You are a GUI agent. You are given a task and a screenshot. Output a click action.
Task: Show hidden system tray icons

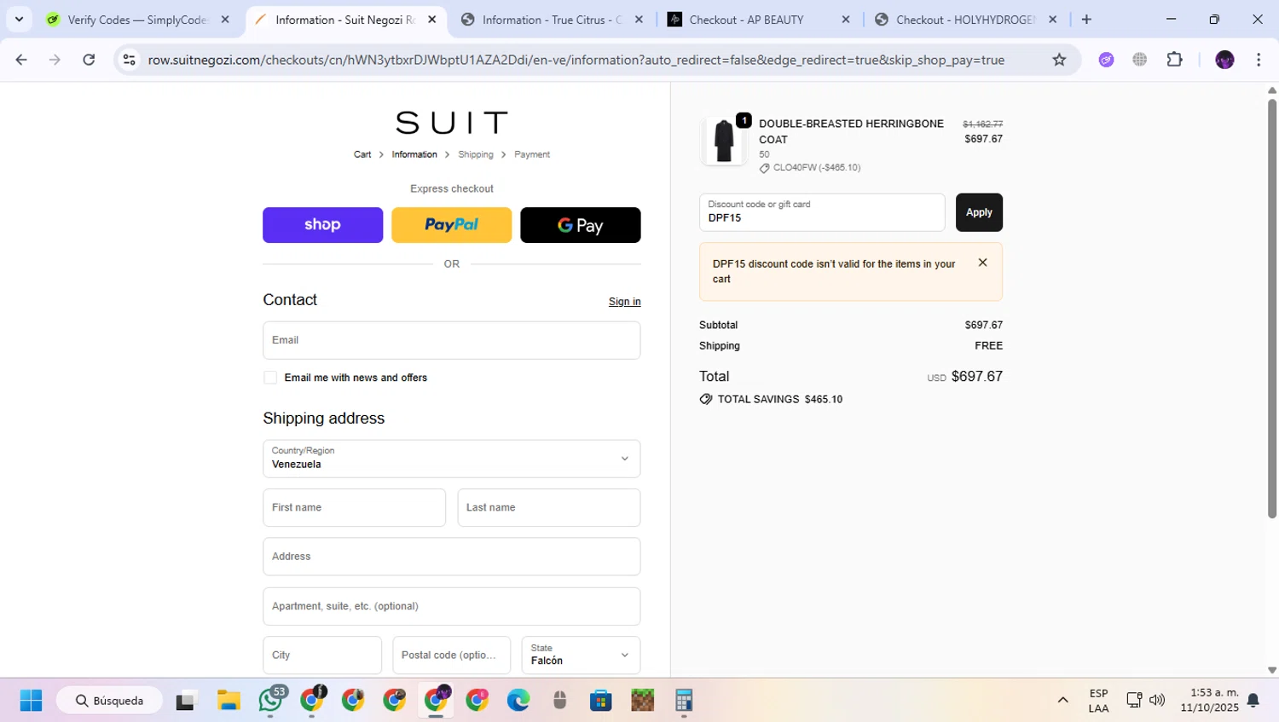[x=1062, y=701]
